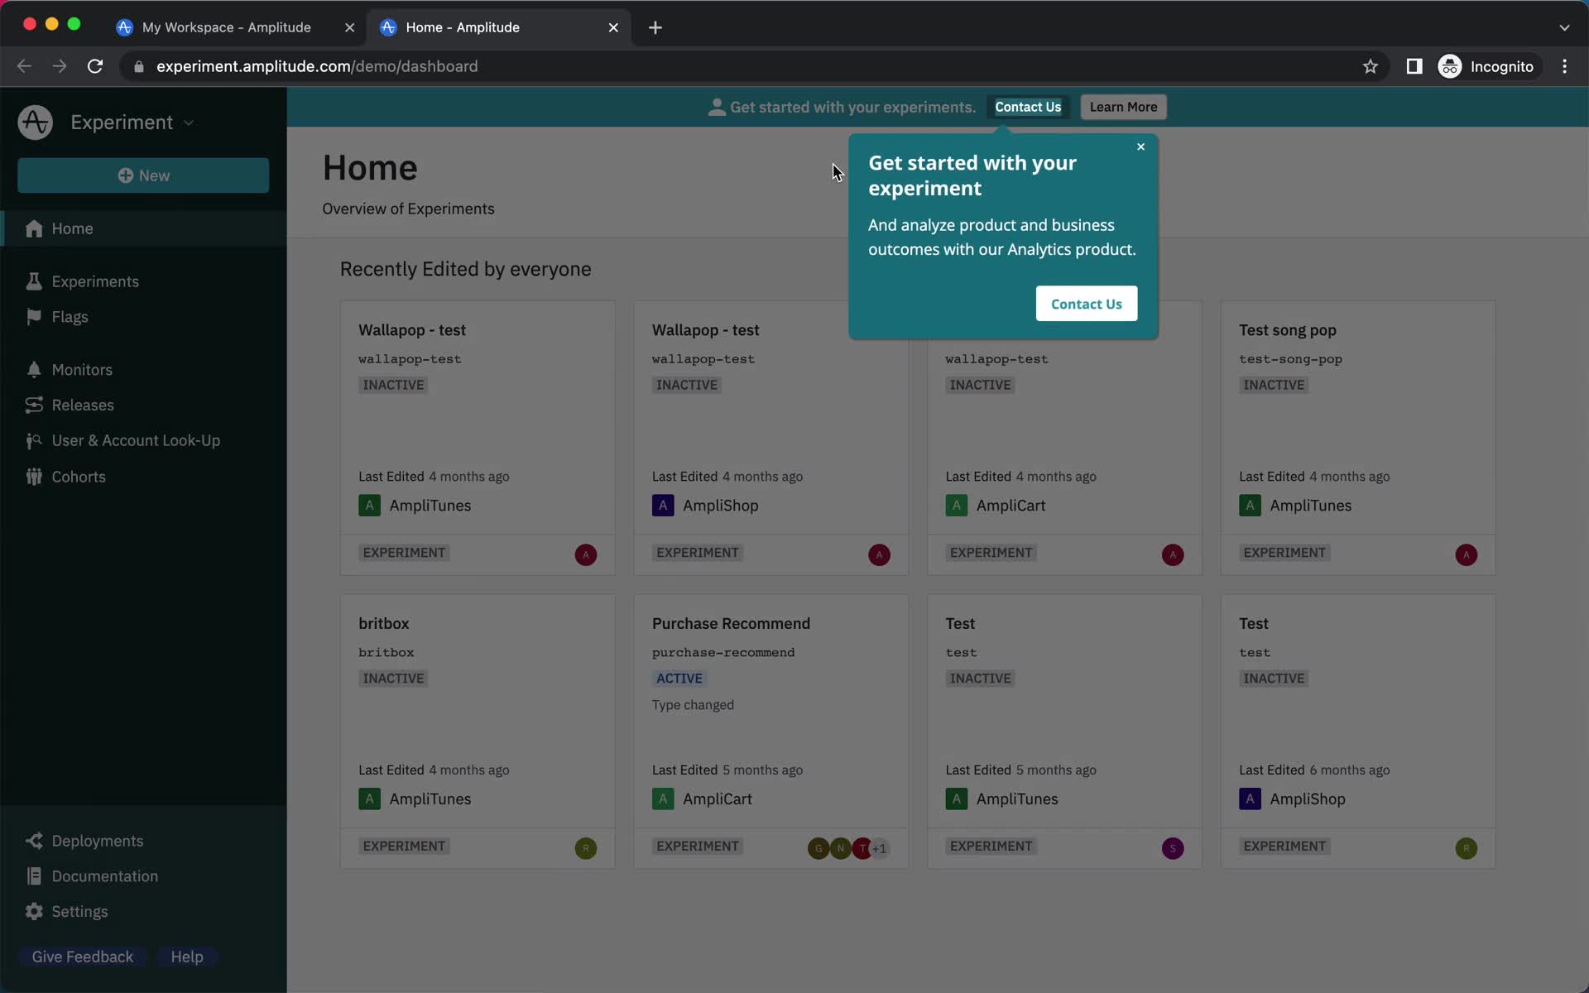Viewport: 1589px width, 993px height.
Task: Click the Learn More button in banner
Action: 1121,107
